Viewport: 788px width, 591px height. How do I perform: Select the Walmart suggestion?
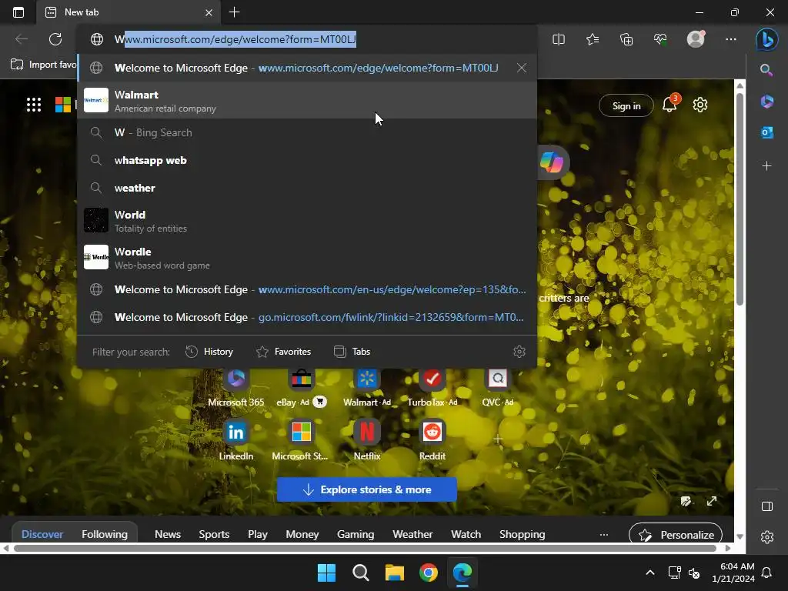(x=307, y=101)
